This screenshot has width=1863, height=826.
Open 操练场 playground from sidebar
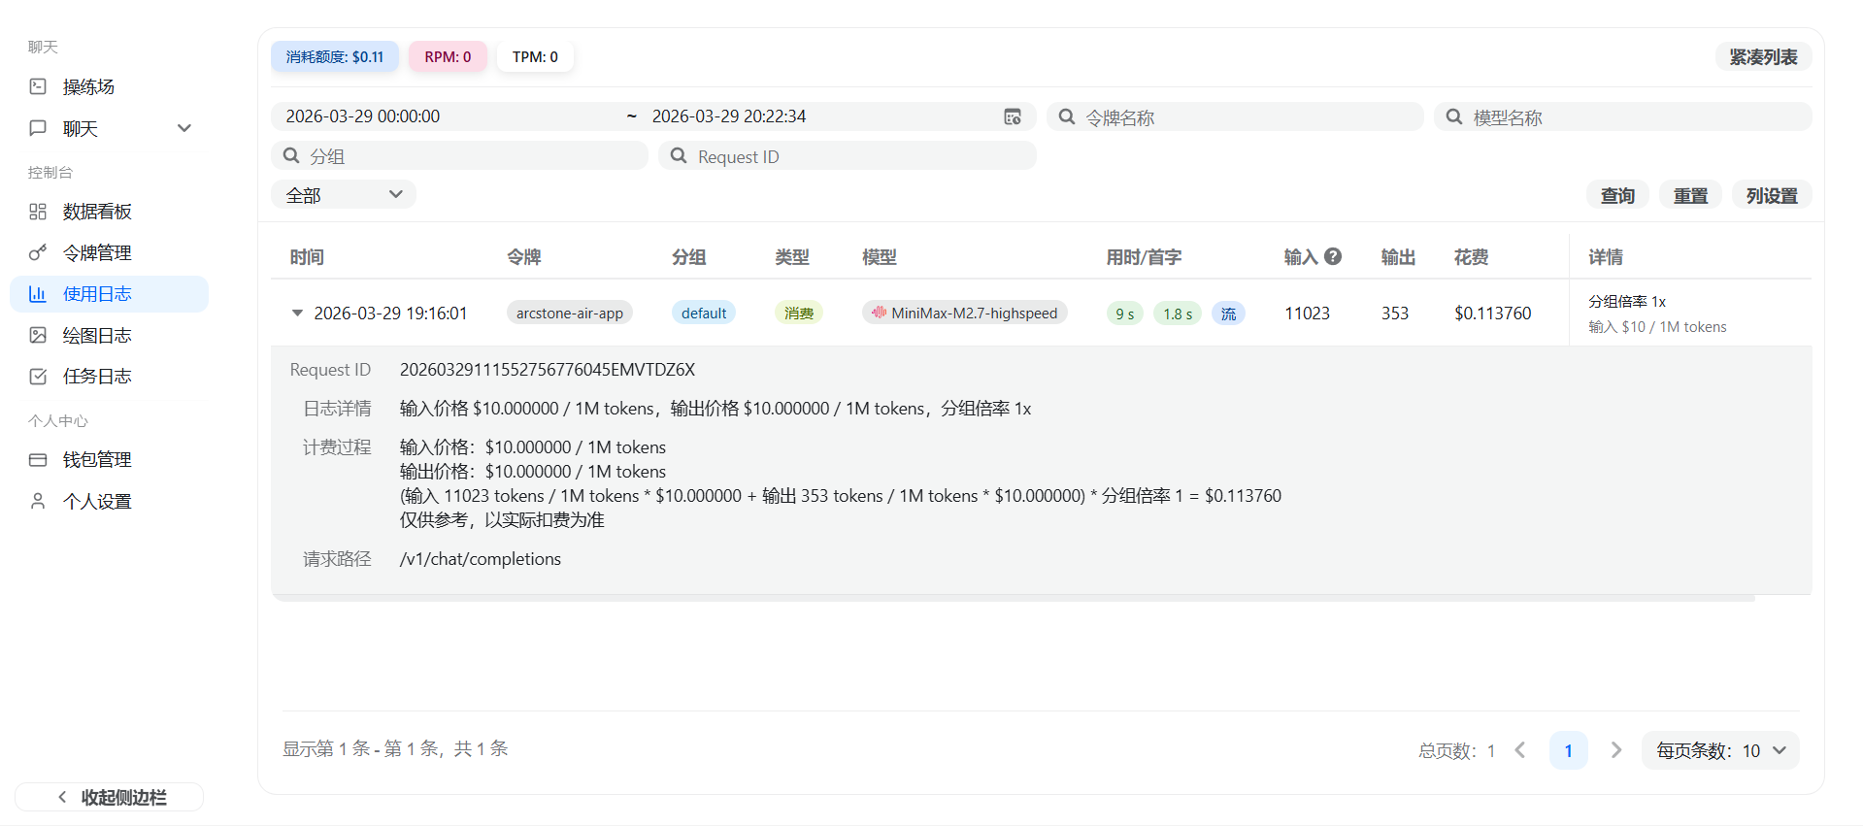(88, 87)
